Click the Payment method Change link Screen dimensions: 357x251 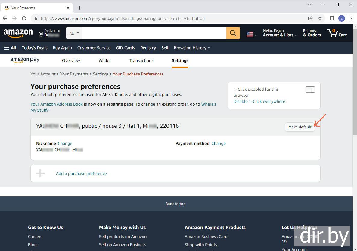pos(218,143)
